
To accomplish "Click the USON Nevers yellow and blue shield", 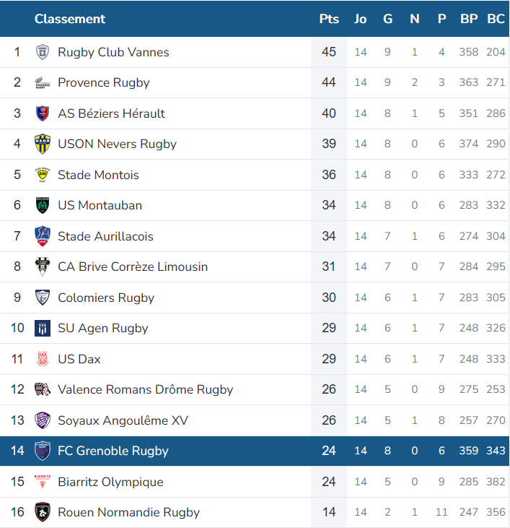I will 43,144.
